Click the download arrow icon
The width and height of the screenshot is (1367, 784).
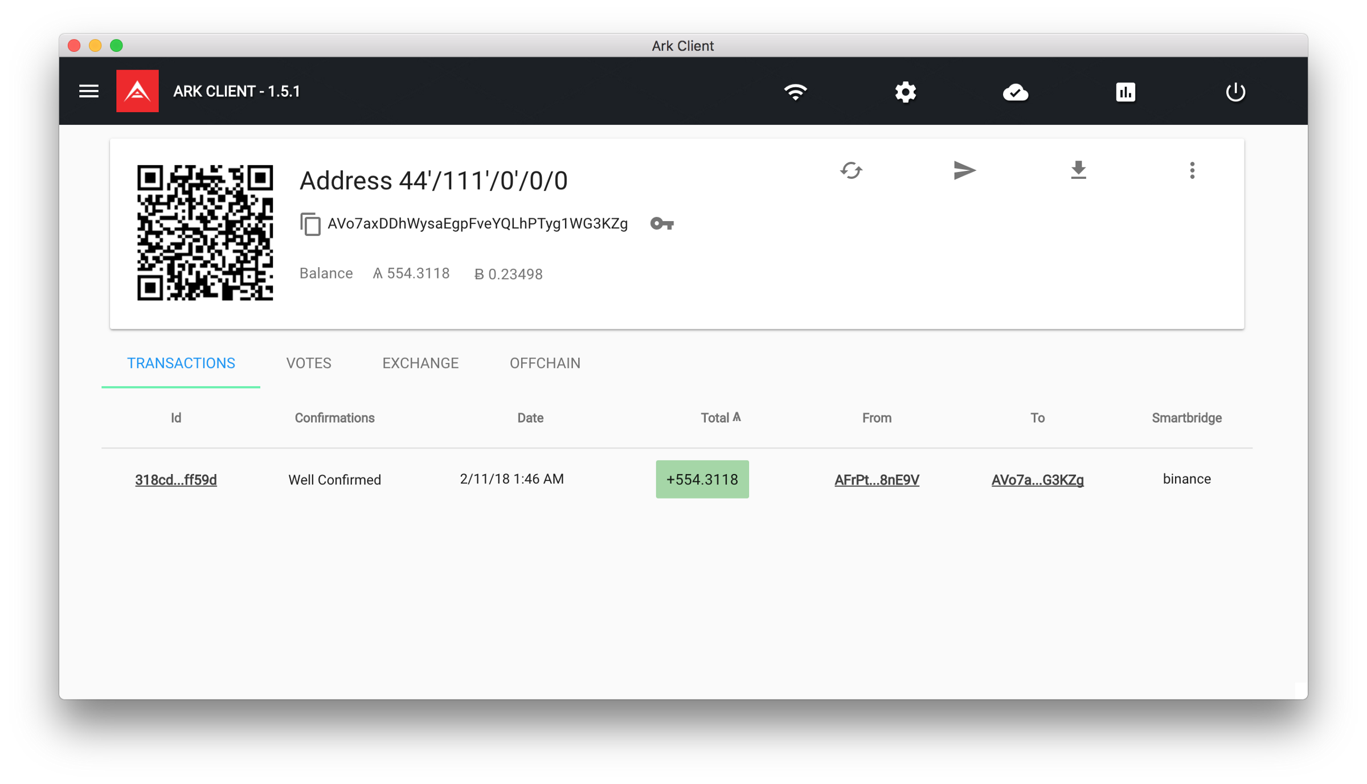point(1078,170)
